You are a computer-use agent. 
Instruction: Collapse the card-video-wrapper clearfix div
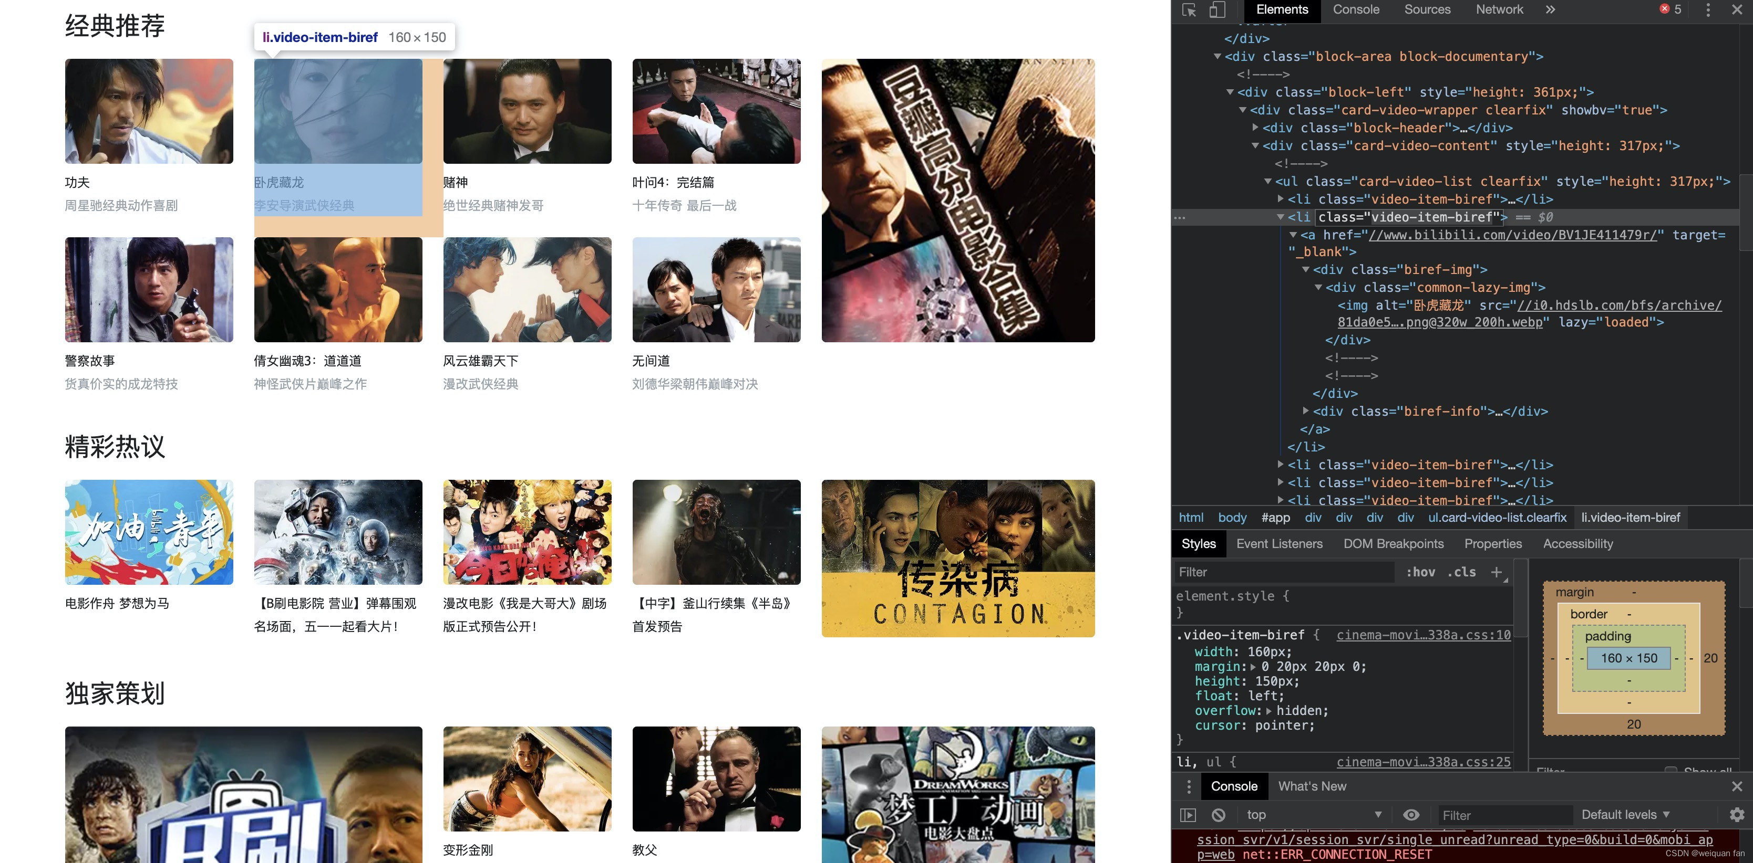[x=1243, y=110]
